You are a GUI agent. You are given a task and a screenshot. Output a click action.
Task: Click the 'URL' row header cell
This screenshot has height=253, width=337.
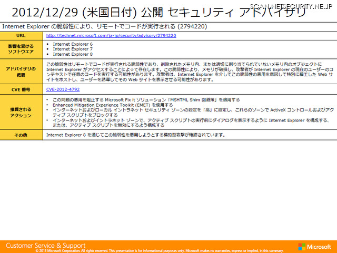point(21,36)
